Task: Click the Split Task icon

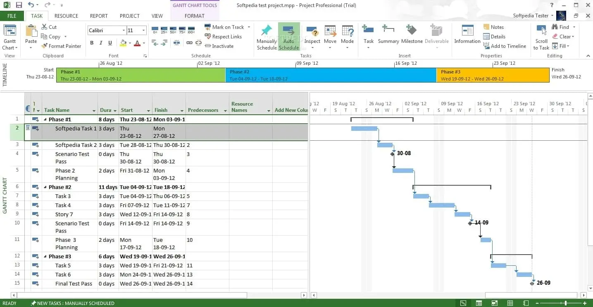Action: click(x=176, y=43)
